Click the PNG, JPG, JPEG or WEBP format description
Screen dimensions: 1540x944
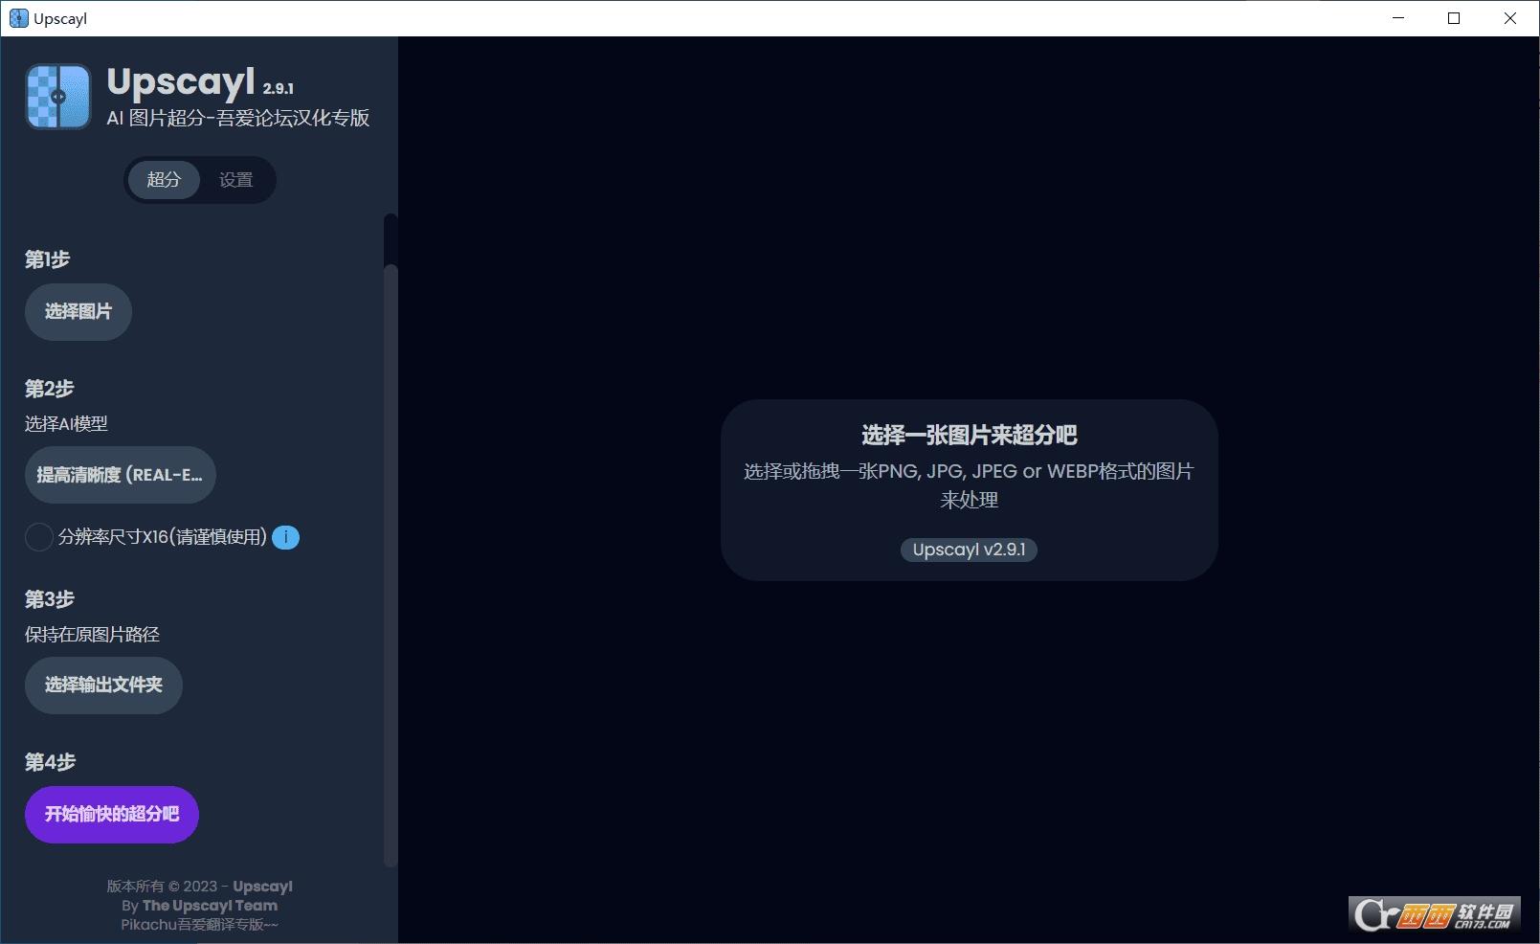pyautogui.click(x=969, y=485)
